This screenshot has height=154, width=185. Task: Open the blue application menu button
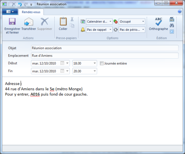click(10, 12)
